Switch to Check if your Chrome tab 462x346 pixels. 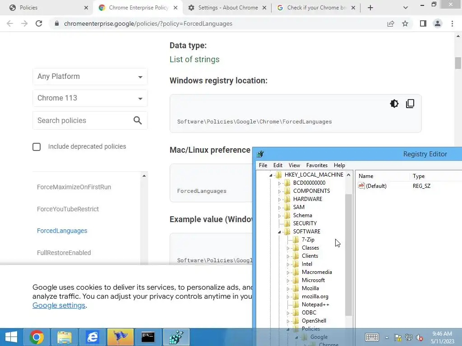(315, 8)
